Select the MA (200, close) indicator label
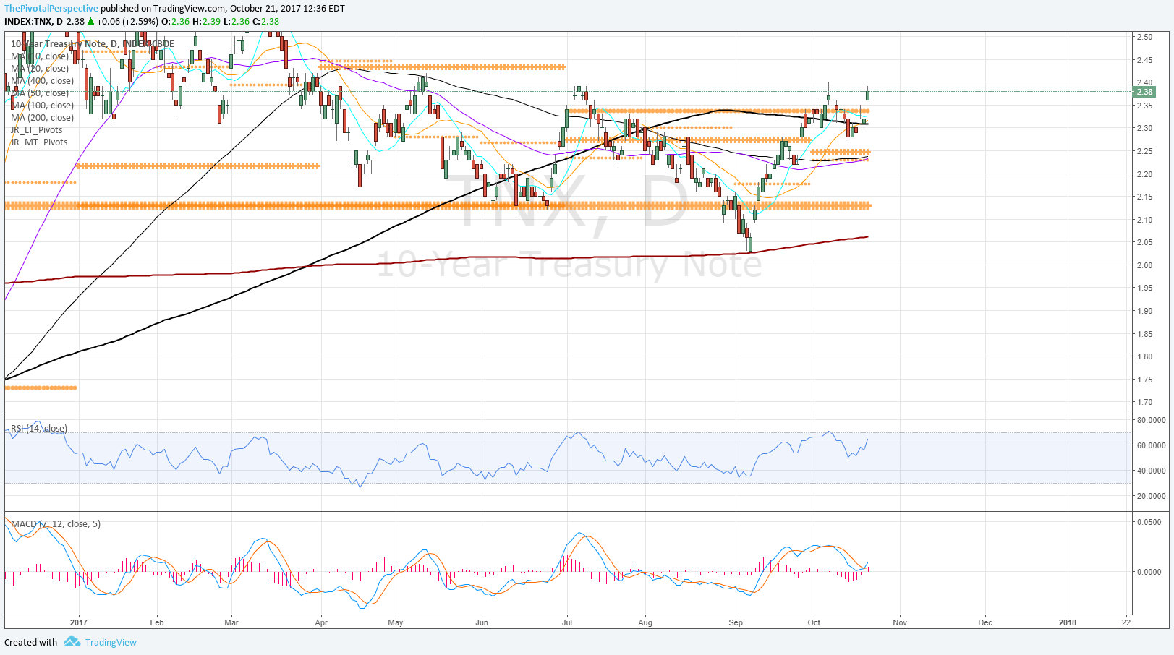This screenshot has width=1174, height=655. coord(42,118)
